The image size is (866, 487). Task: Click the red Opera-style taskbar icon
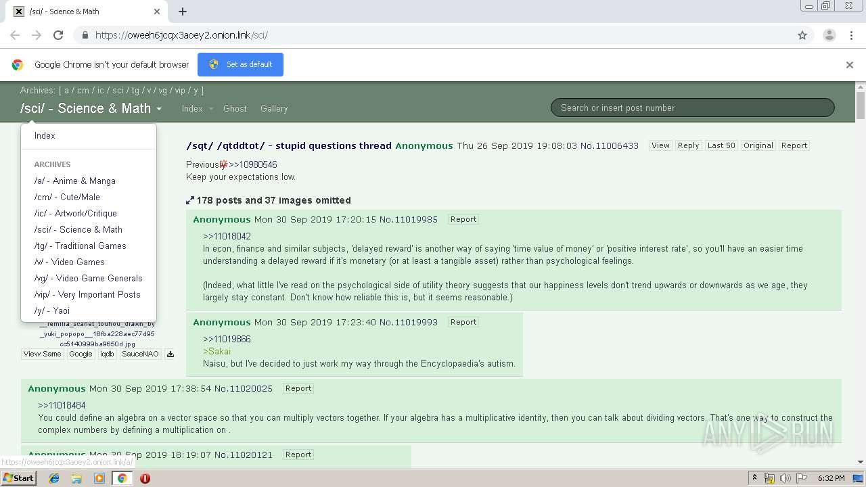coord(145,478)
